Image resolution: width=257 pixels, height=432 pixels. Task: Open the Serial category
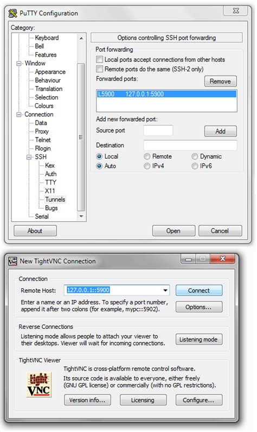pyautogui.click(x=42, y=217)
